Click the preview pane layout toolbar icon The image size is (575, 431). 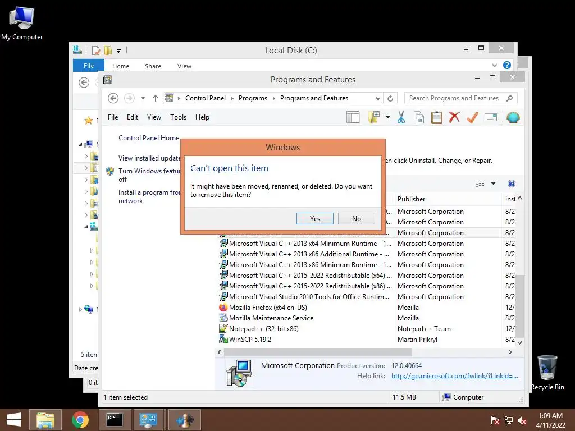(353, 118)
